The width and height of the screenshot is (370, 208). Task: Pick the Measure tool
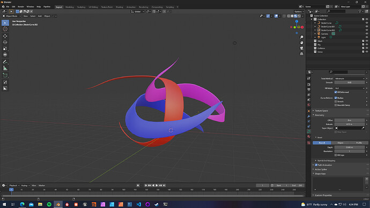click(x=5, y=68)
